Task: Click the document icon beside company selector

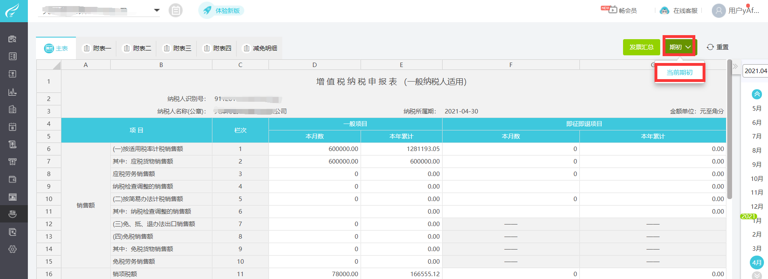Action: [x=176, y=10]
